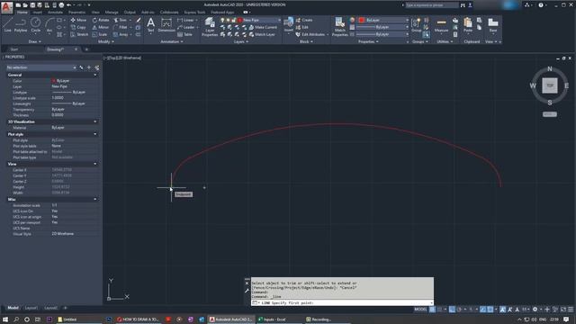The width and height of the screenshot is (576, 324).
Task: Click the Move tool in Modify panel
Action: [x=78, y=20]
